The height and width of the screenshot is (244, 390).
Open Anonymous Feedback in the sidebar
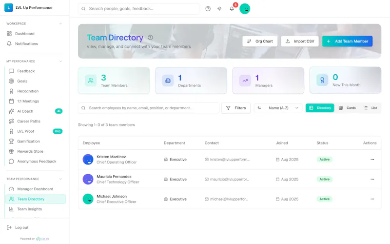(35, 162)
